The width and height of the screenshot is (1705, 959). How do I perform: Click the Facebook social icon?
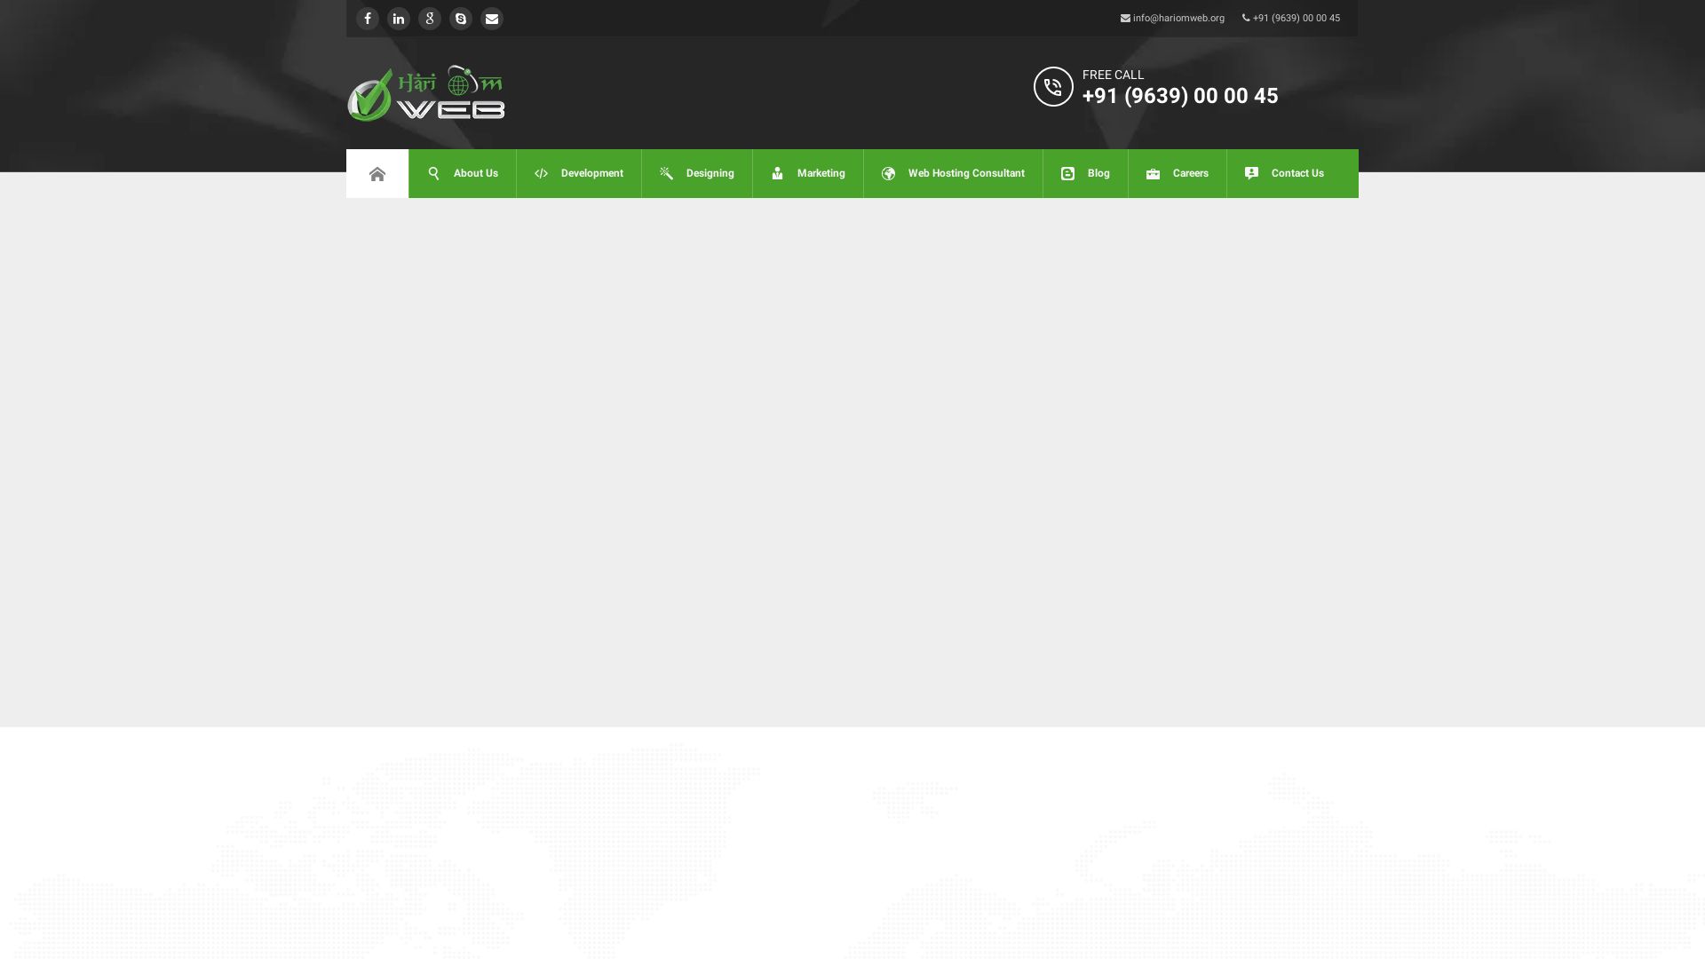point(367,19)
